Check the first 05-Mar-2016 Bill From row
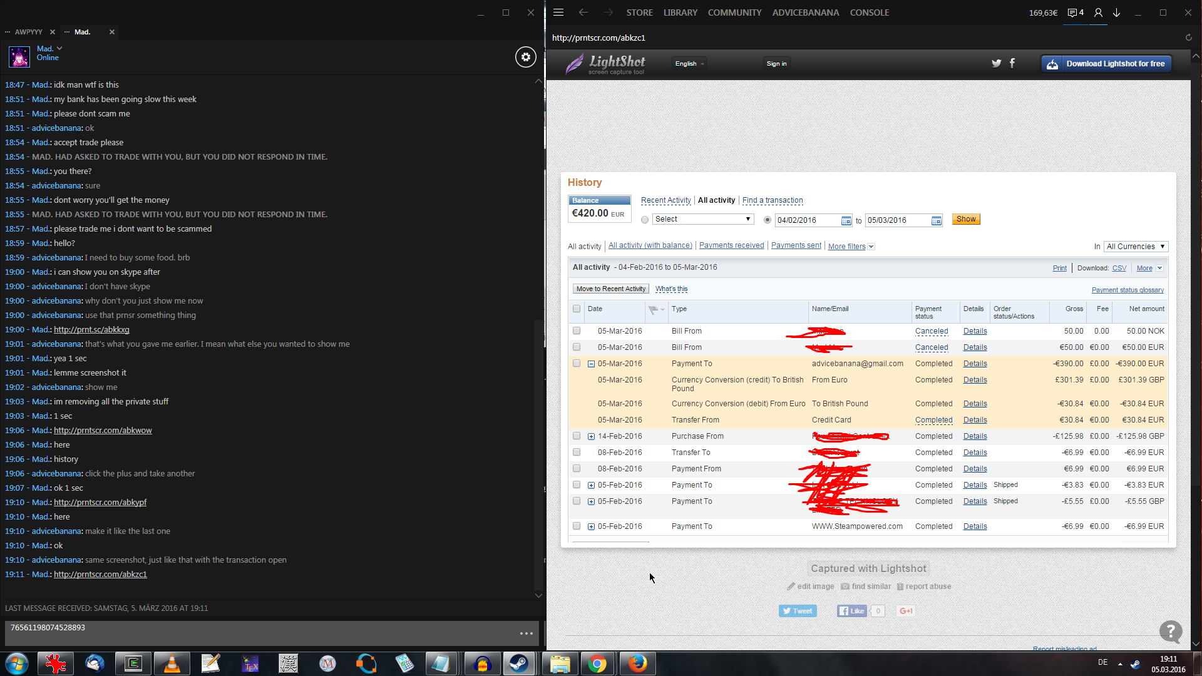Image resolution: width=1202 pixels, height=676 pixels. tap(577, 331)
